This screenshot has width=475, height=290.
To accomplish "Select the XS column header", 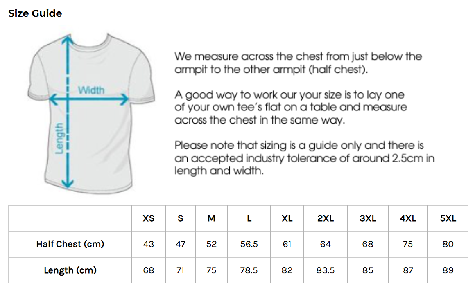I will [149, 218].
